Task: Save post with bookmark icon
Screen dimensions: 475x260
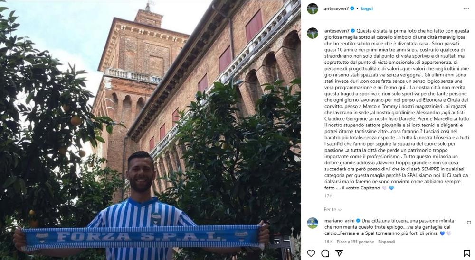Action: click(466, 253)
